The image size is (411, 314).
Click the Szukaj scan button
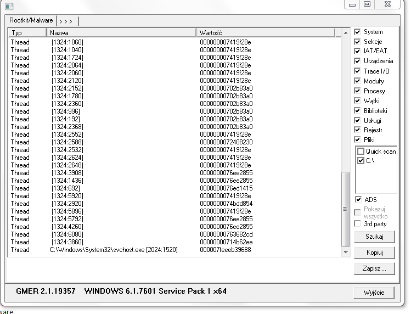[374, 237]
